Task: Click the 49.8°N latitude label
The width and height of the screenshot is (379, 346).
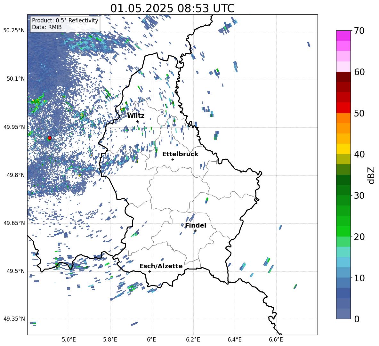Action: click(x=16, y=175)
